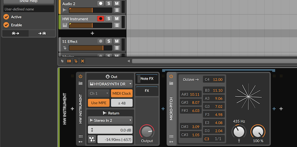Click the User-defined name field
297x147 pixels.
(x=29, y=9)
